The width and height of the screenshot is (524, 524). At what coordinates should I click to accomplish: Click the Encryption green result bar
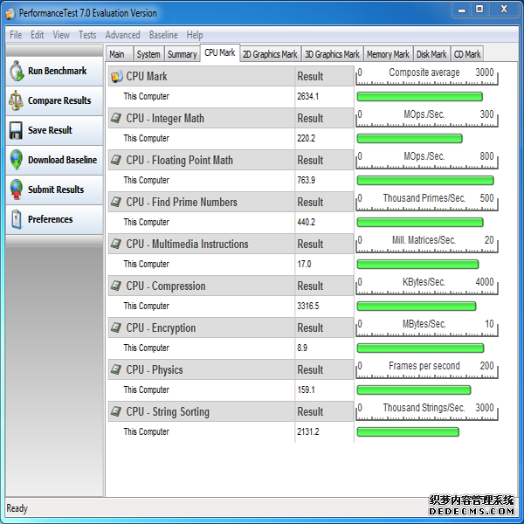tap(420, 348)
